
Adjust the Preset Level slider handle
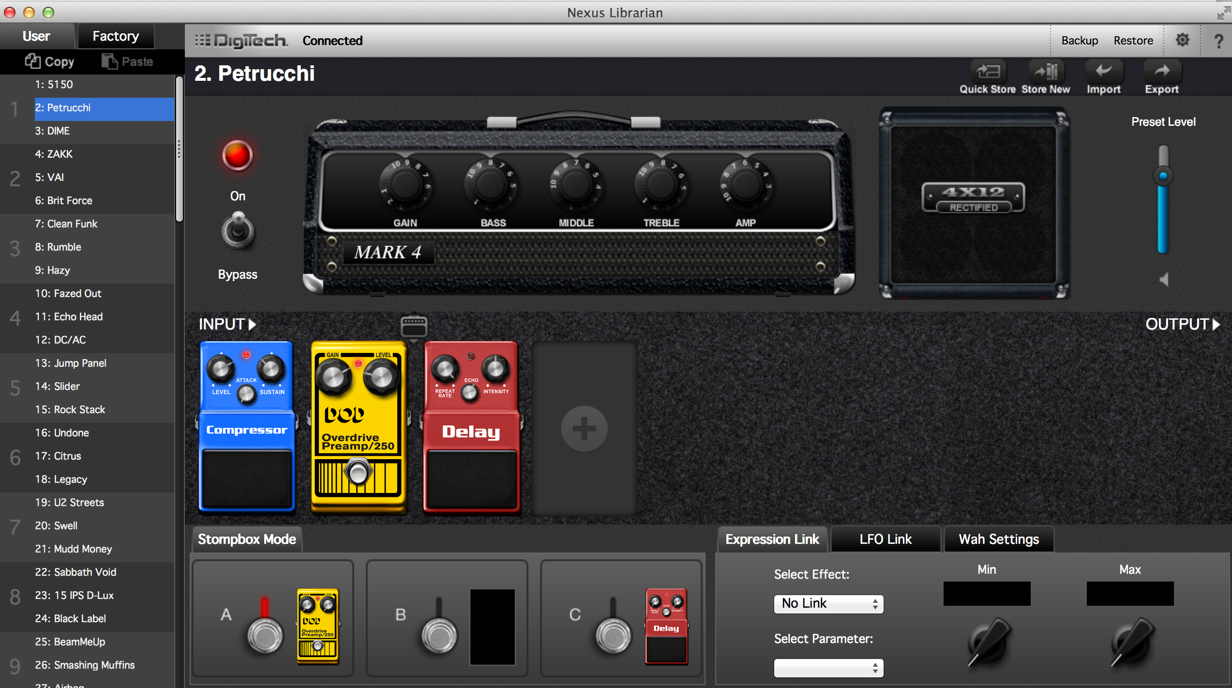point(1163,176)
